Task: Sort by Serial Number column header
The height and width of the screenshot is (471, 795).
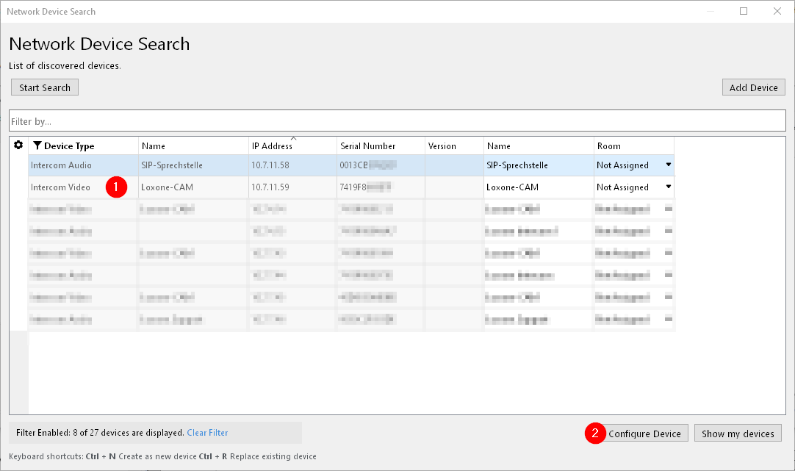Action: click(x=367, y=146)
